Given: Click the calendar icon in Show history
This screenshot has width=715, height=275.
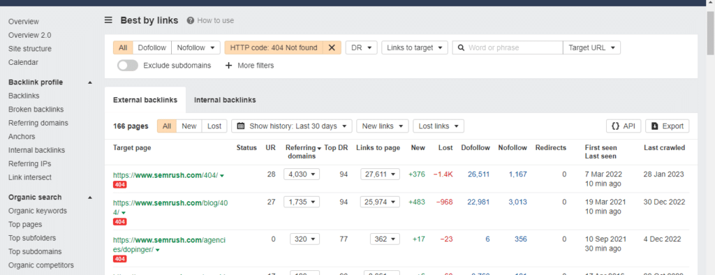Looking at the screenshot, I should click(x=241, y=126).
